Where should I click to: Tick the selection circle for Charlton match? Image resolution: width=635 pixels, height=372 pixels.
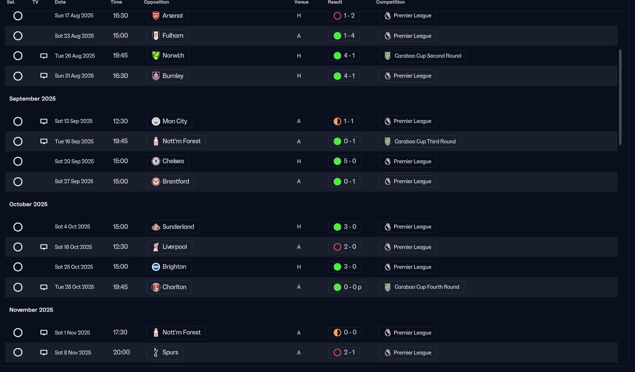tap(18, 287)
